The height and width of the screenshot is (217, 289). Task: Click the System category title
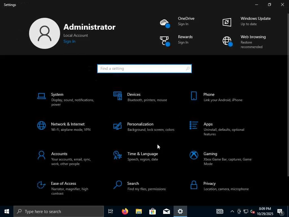(x=57, y=94)
